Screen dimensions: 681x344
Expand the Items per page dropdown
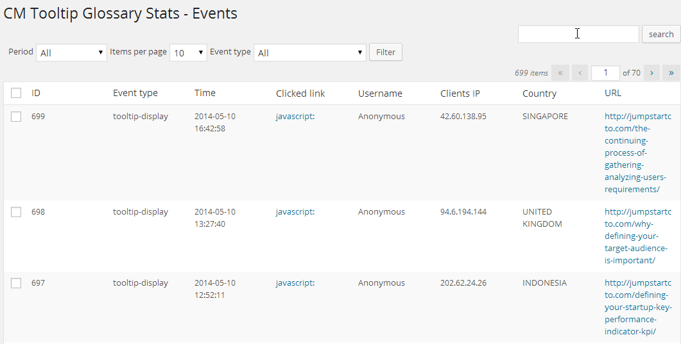(x=188, y=53)
